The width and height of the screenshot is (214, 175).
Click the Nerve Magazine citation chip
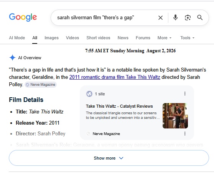[x=41, y=85]
